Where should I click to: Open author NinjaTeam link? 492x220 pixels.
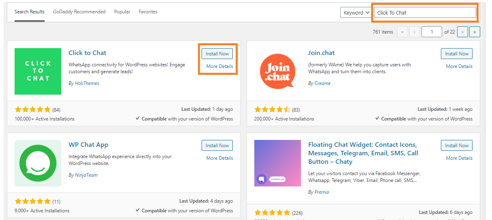86,175
